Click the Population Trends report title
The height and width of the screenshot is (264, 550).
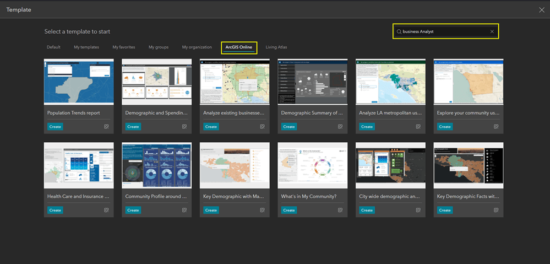74,113
